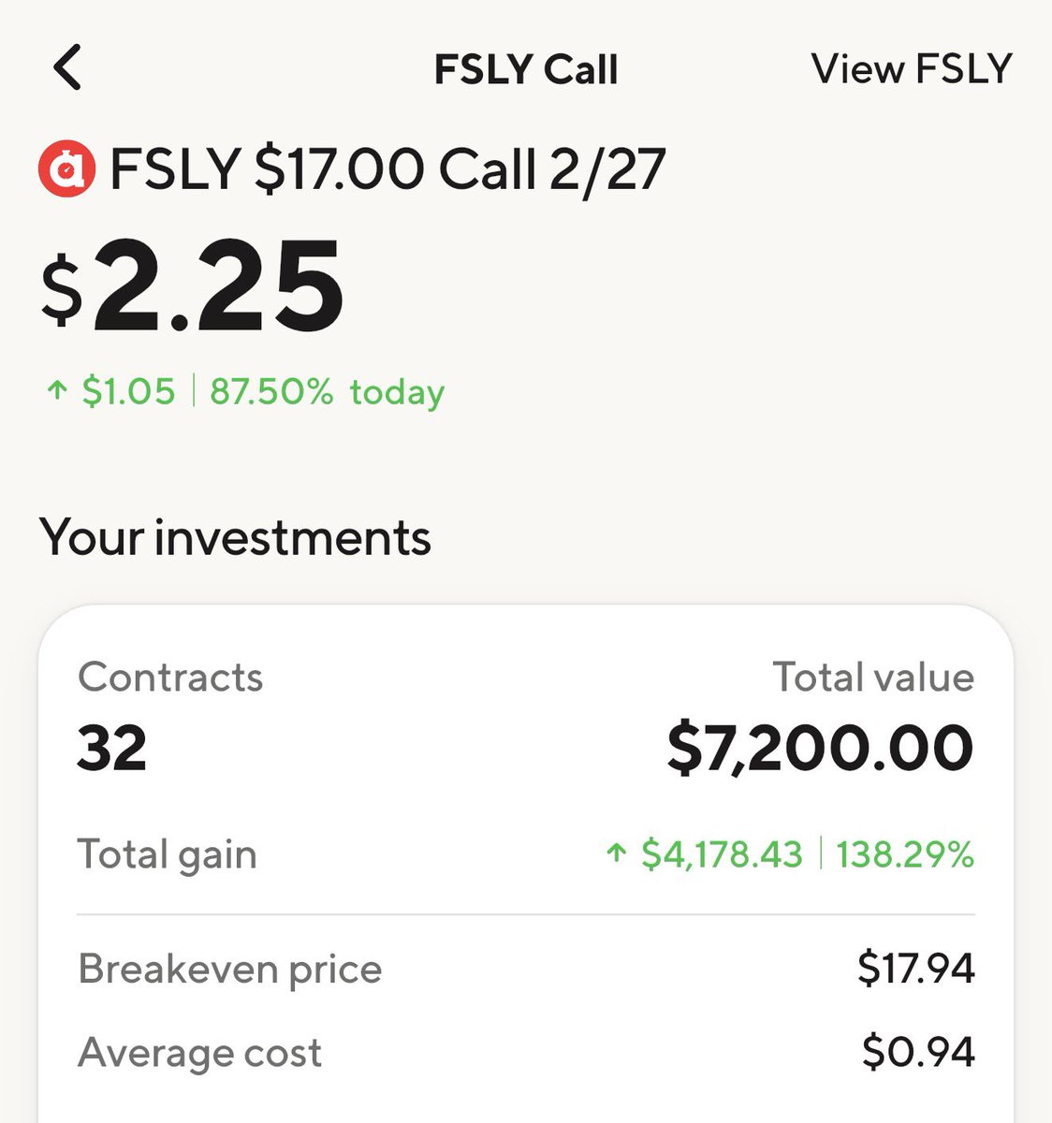Tap the 87.50% today change label

(327, 391)
